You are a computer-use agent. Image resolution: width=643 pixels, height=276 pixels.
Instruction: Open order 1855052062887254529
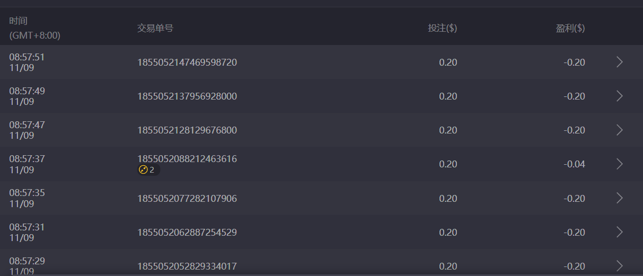point(187,233)
